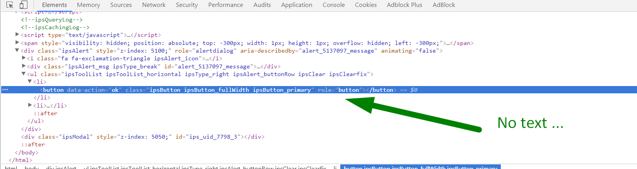
Task: Collapse the ul ipsToolList node
Action: [24, 74]
